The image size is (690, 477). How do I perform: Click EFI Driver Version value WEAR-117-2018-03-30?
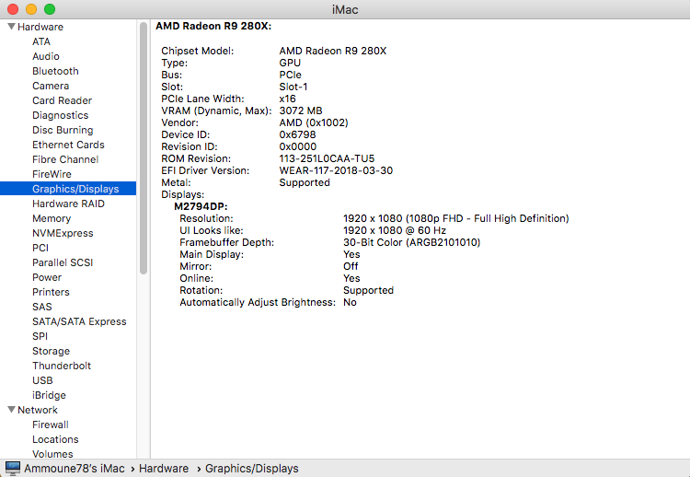(x=336, y=170)
